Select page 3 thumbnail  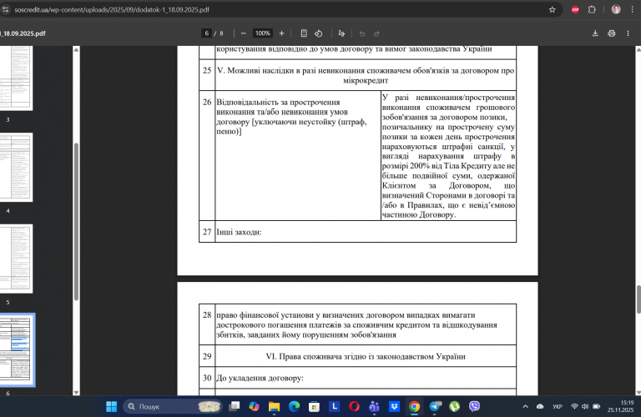[x=16, y=78]
